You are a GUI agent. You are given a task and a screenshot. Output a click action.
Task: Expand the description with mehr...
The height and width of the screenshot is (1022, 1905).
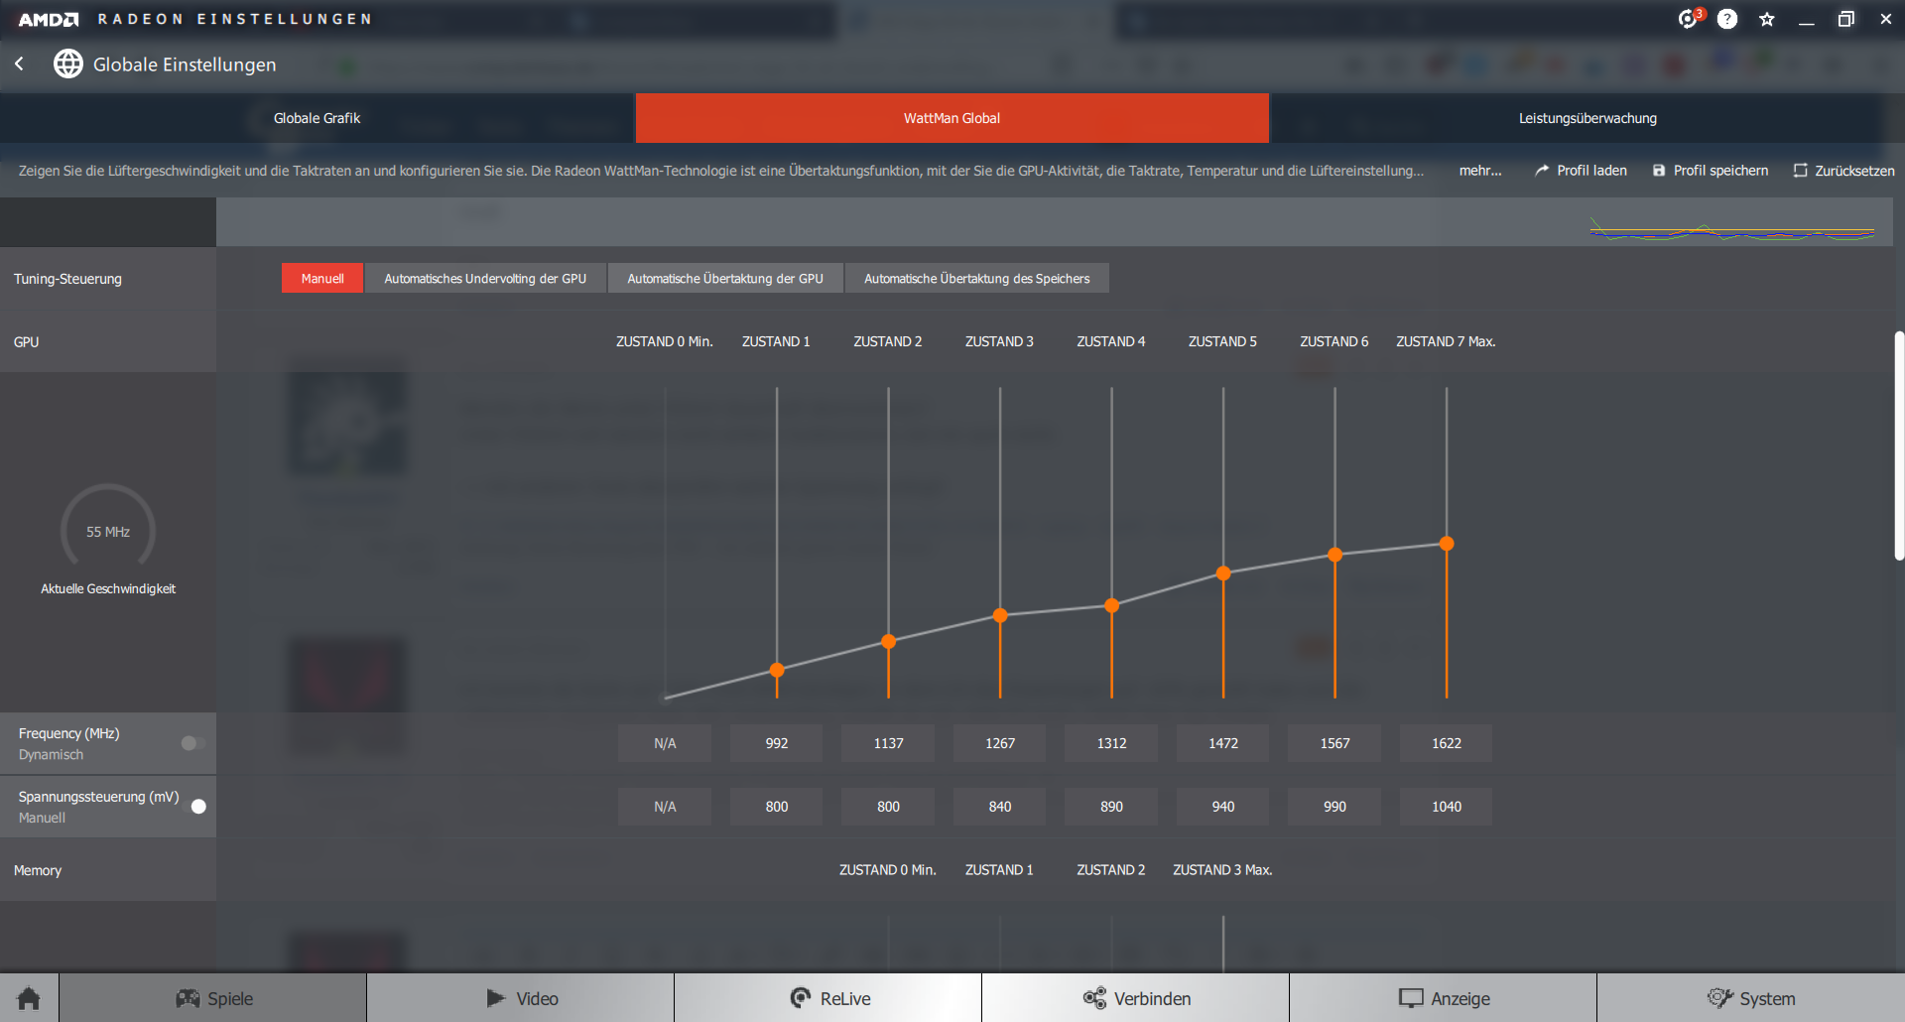click(1479, 171)
